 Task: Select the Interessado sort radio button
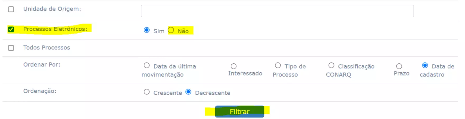point(234,66)
